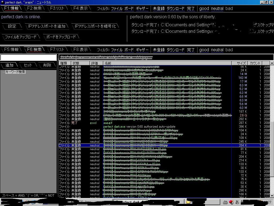Toggle bad filter in the upper filter bar

pyautogui.click(x=229, y=9)
